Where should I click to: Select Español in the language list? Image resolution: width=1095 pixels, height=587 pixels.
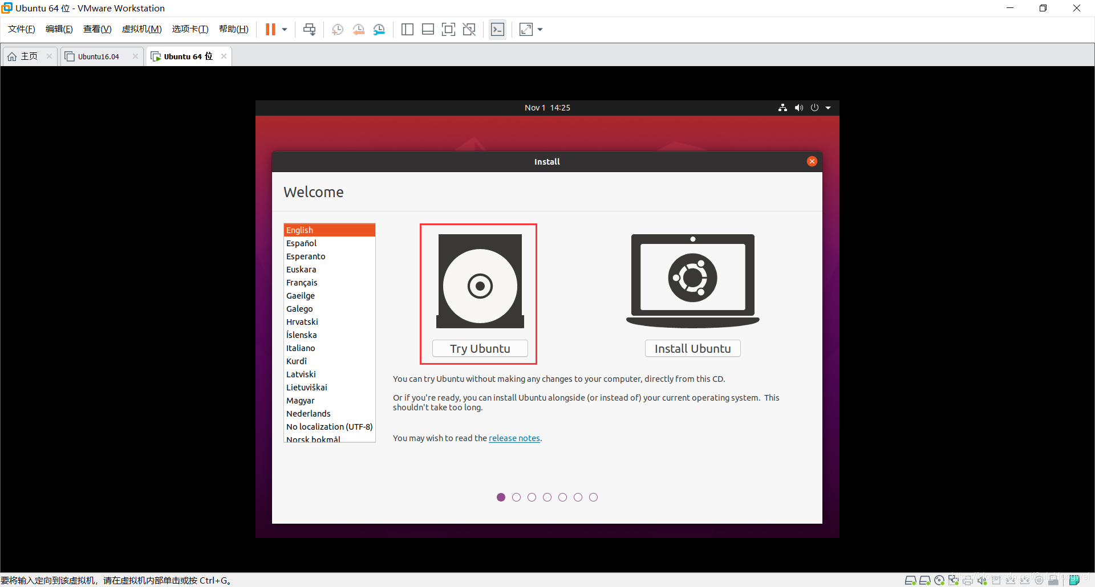click(x=330, y=243)
